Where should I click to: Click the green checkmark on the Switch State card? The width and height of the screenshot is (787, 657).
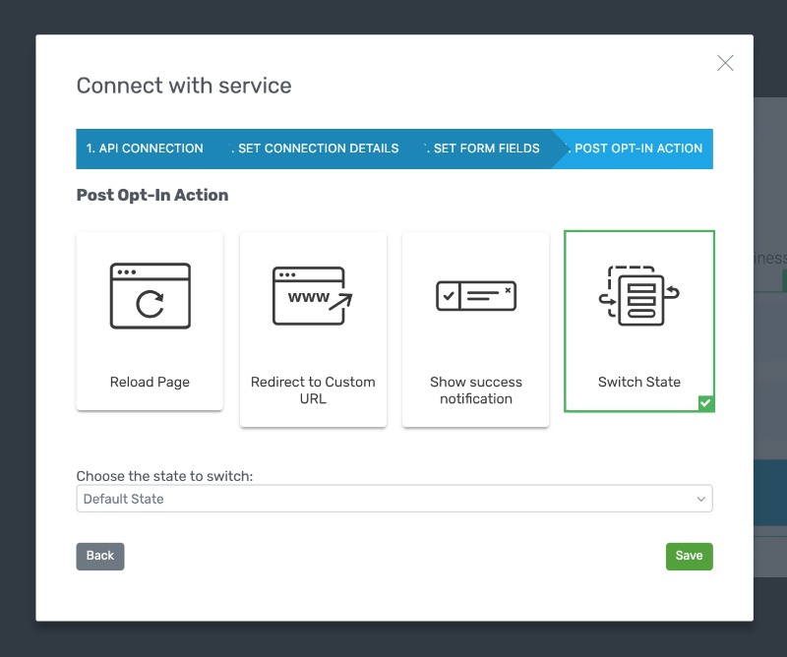705,402
